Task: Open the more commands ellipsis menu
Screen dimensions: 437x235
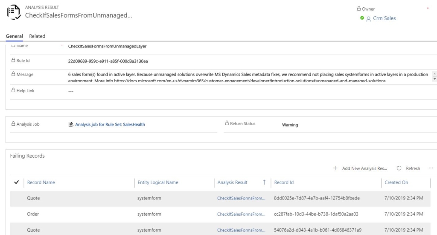Action: pyautogui.click(x=431, y=168)
